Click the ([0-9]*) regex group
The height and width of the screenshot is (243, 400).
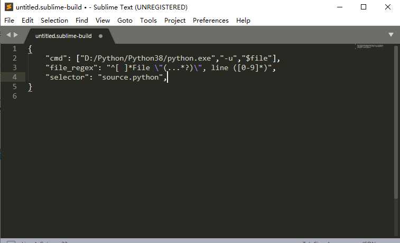point(250,68)
